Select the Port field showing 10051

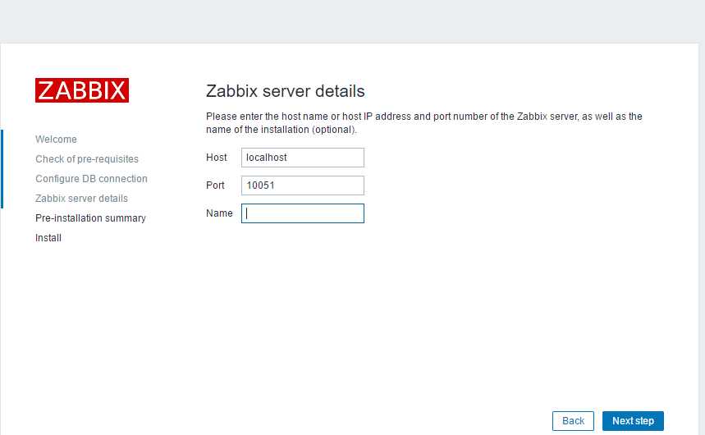coord(303,185)
